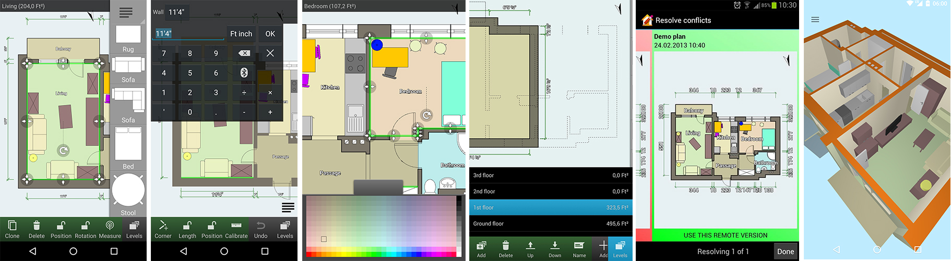Tap the 0 key on keypad
The image size is (951, 261).
190,112
